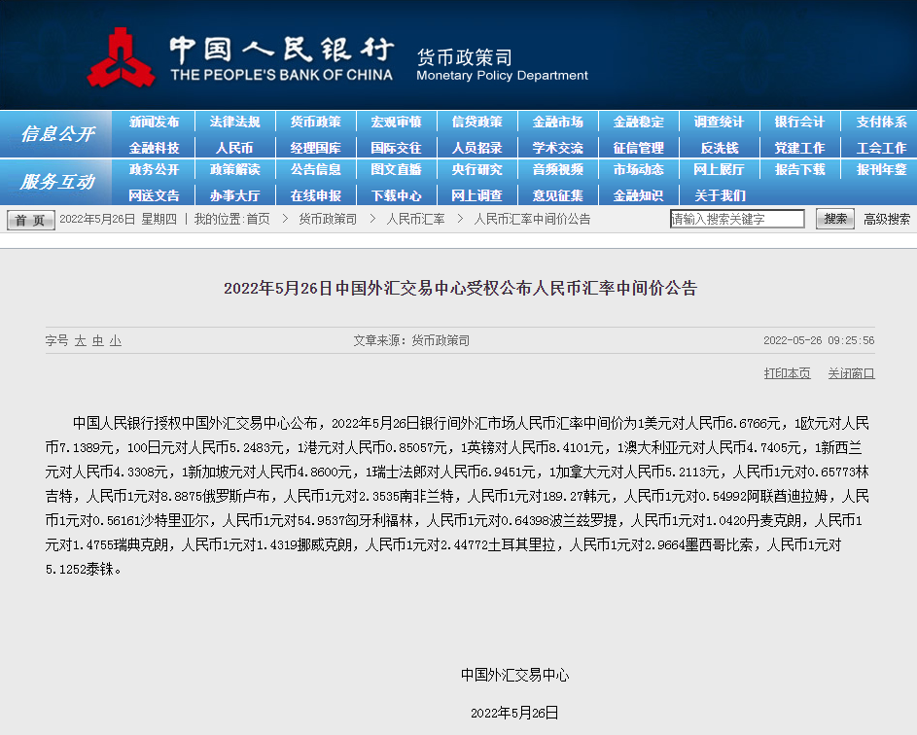Go to 网送文告 page

(x=154, y=195)
